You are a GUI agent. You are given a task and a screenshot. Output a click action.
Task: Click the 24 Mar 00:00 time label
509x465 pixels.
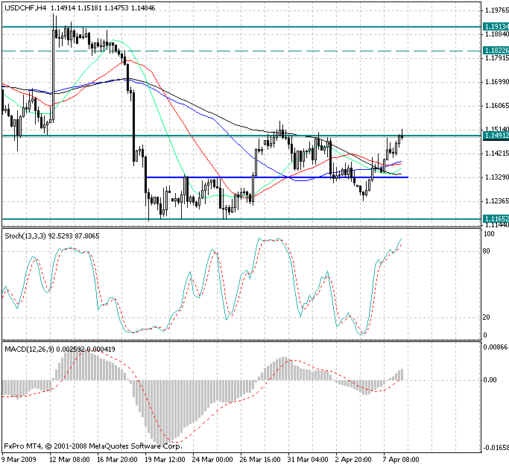[212, 460]
